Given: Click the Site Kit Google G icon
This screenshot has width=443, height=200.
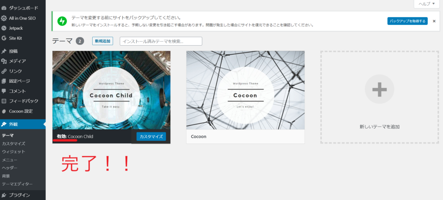Looking at the screenshot, I should tap(4, 38).
